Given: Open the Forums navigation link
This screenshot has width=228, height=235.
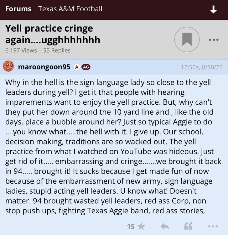Looking at the screenshot, I should 18,9.
